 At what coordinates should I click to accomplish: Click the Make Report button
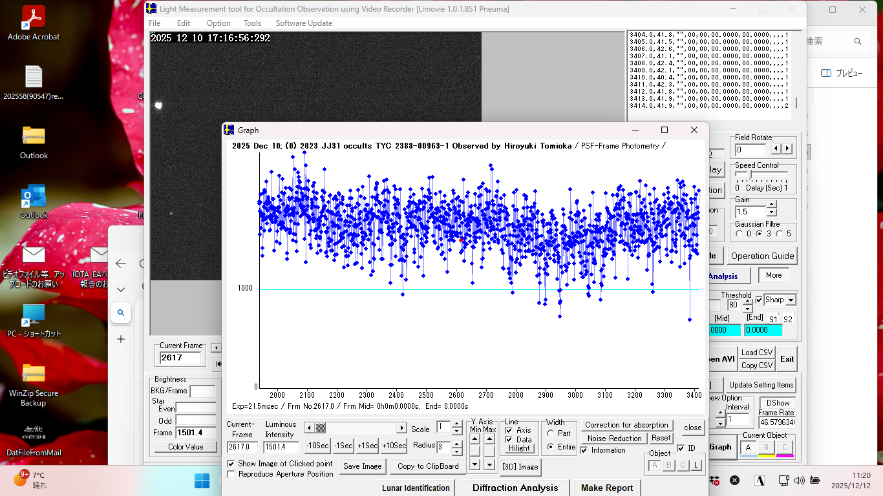click(607, 488)
